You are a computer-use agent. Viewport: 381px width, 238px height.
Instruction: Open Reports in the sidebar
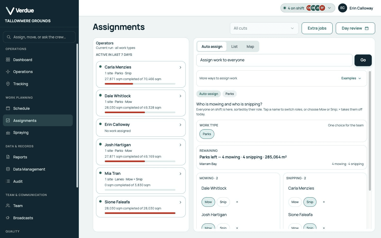point(38,157)
